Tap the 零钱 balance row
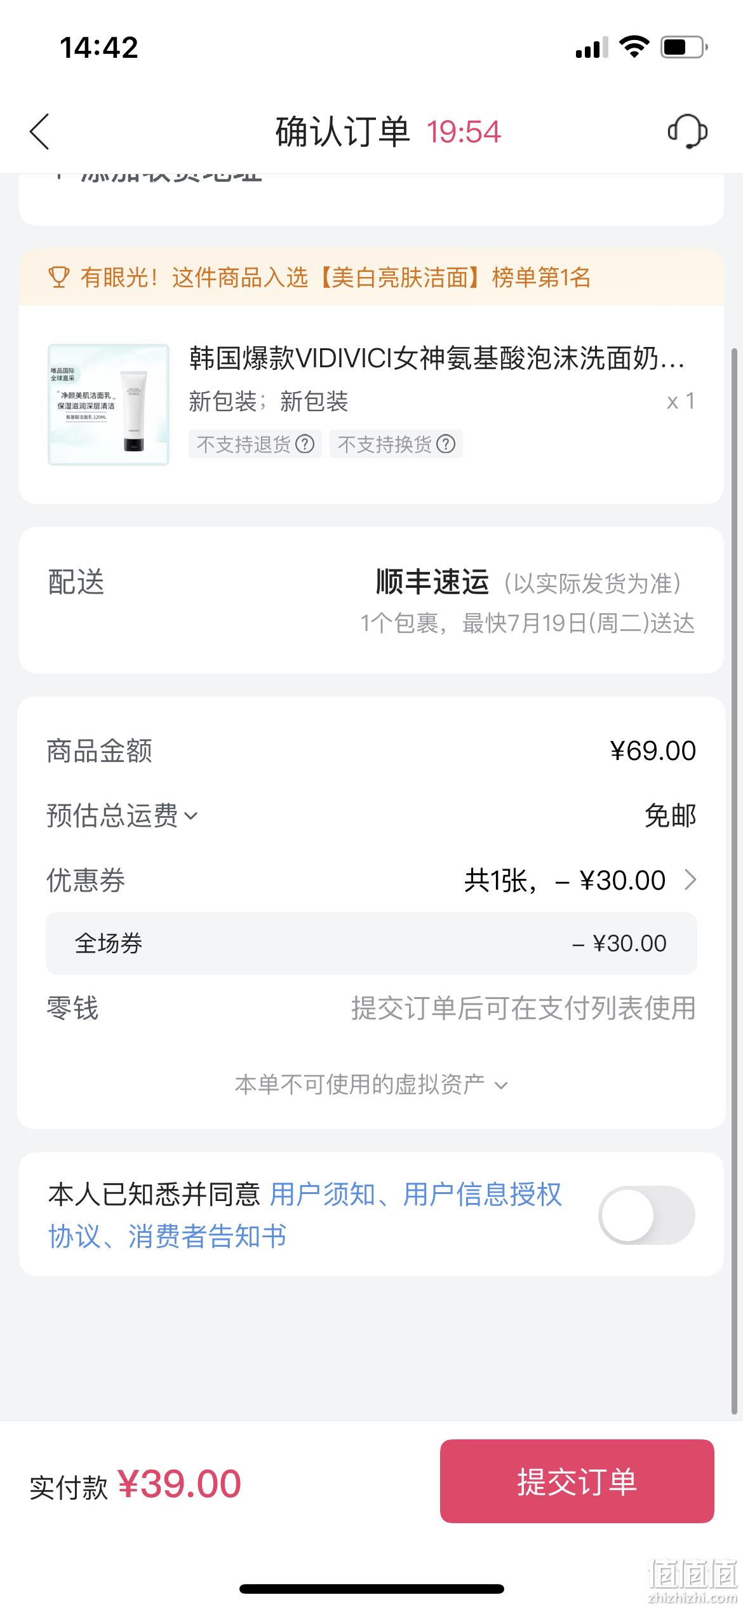The height and width of the screenshot is (1609, 743). coord(371,1008)
